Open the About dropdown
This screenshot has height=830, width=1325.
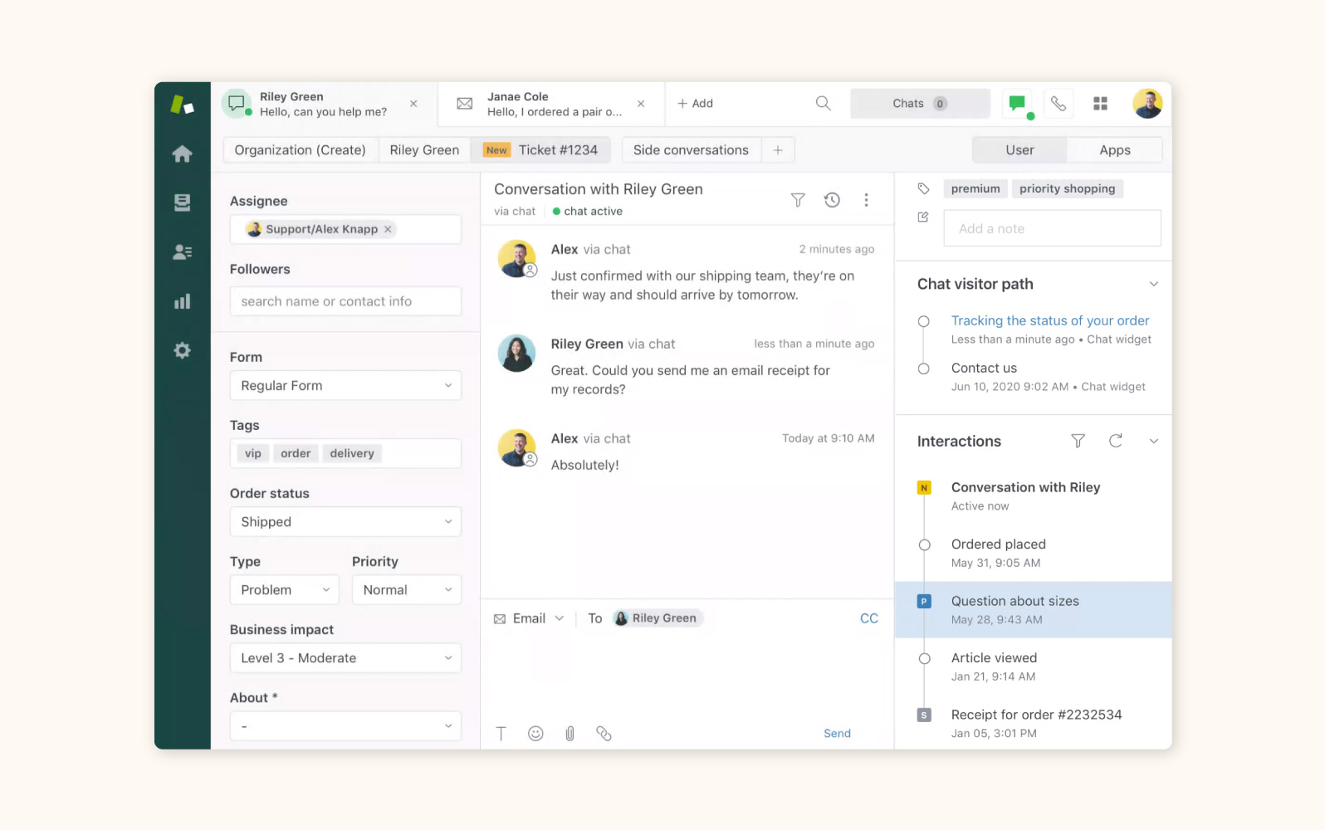345,726
